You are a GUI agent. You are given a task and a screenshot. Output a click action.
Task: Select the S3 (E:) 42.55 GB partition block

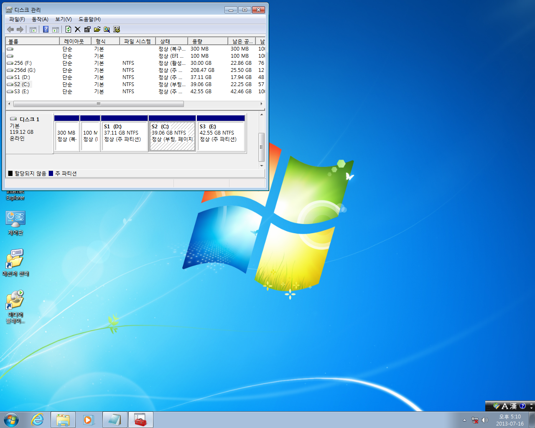(x=221, y=133)
